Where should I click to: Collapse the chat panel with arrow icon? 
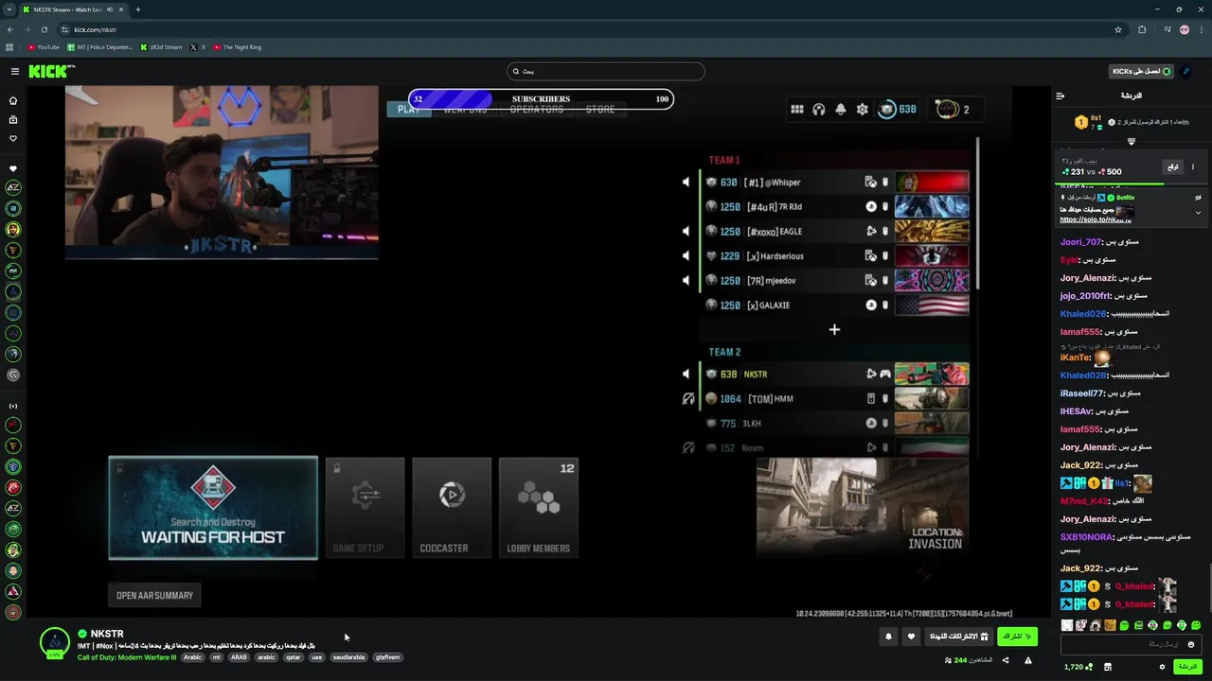pyautogui.click(x=1060, y=96)
